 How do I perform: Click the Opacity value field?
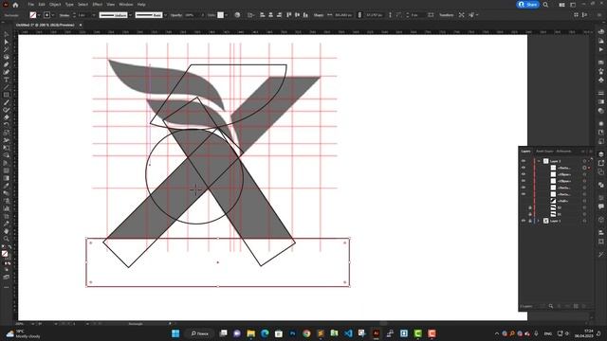point(192,15)
